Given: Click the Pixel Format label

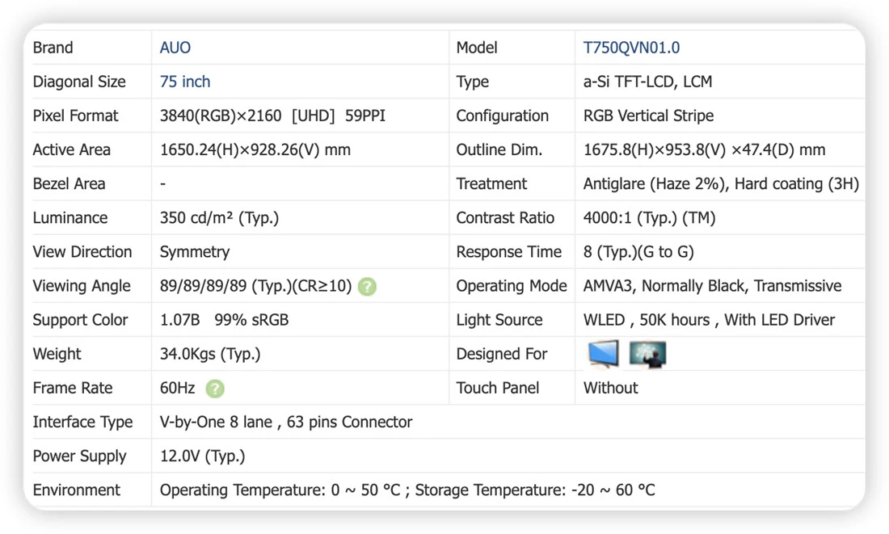Looking at the screenshot, I should tap(75, 116).
